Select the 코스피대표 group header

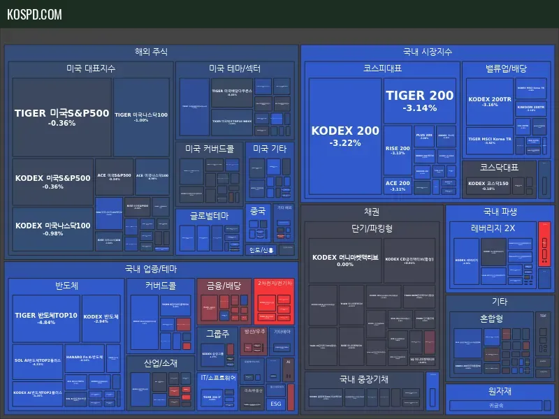(382, 68)
